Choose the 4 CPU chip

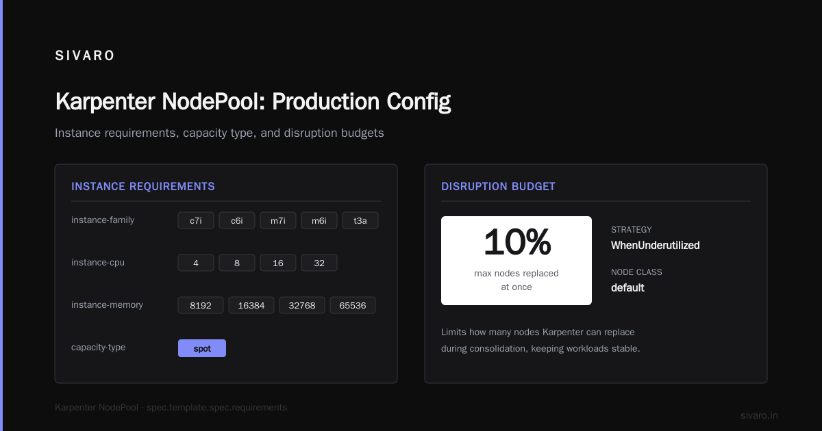point(196,263)
